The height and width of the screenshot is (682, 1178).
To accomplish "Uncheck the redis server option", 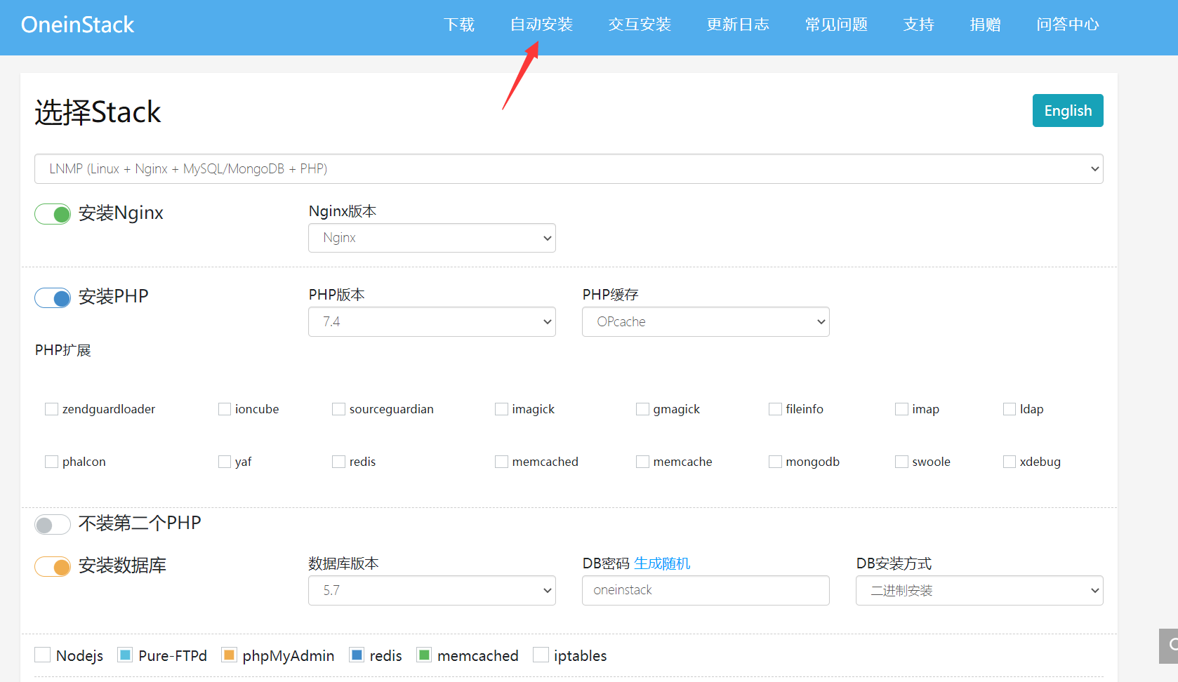I will [357, 655].
